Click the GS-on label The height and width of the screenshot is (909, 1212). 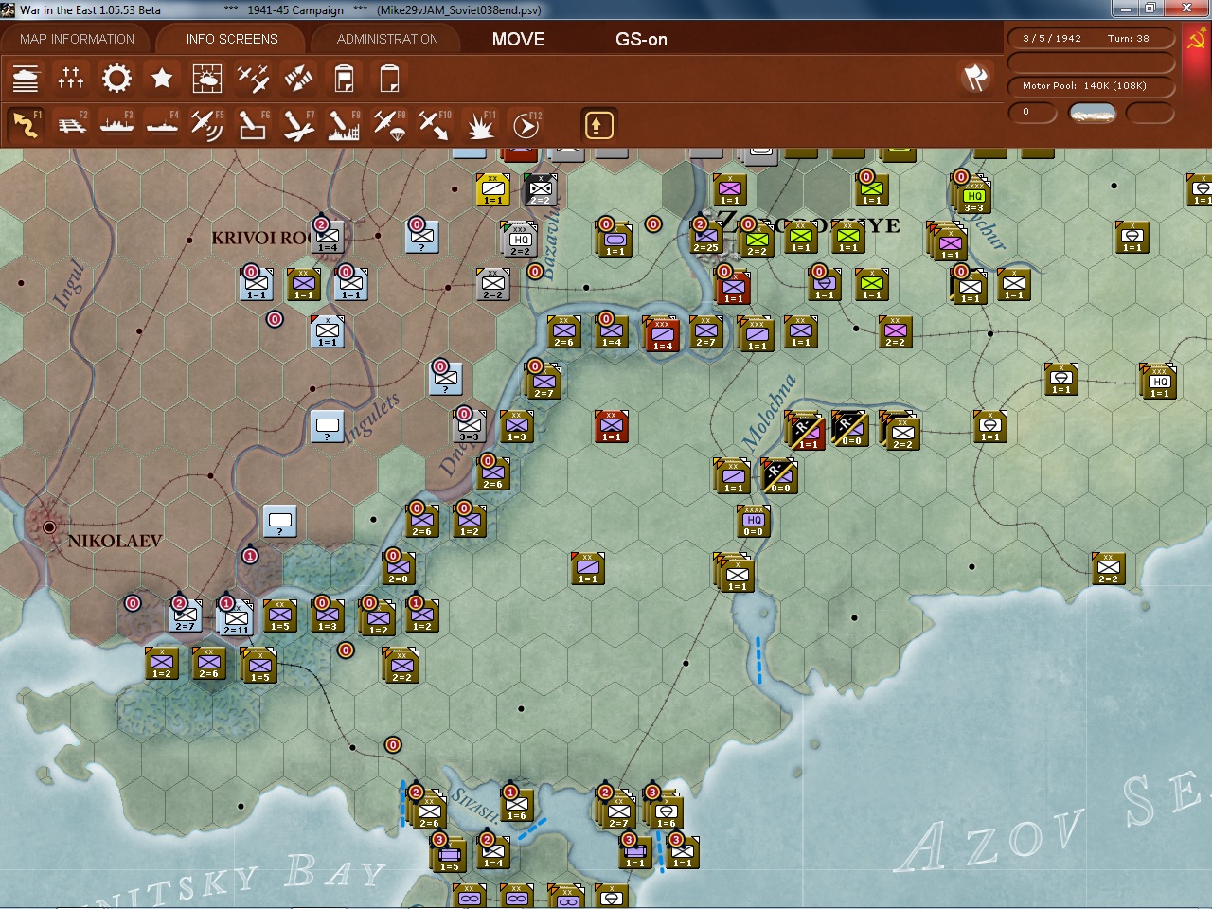click(x=642, y=39)
